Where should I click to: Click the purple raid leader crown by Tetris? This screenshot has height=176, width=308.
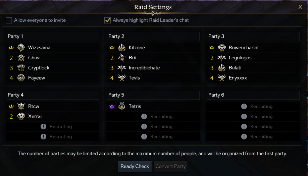pyautogui.click(x=112, y=106)
